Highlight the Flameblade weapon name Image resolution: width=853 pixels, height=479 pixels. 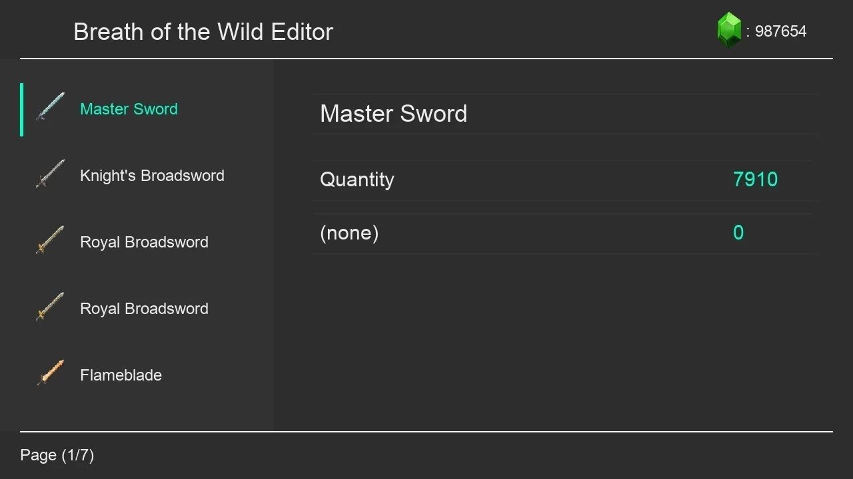tap(121, 375)
